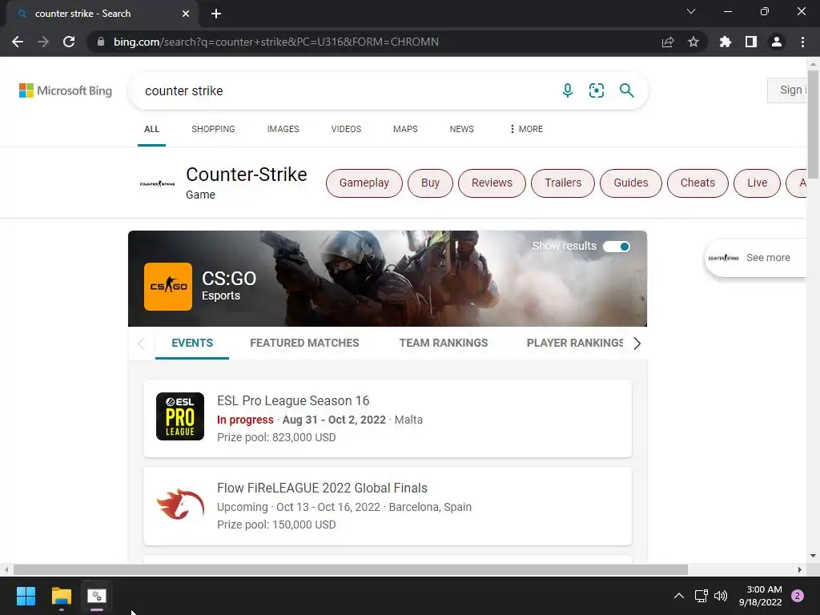Open Chrome's three-dot menu
Image resolution: width=820 pixels, height=615 pixels.
pyautogui.click(x=802, y=42)
